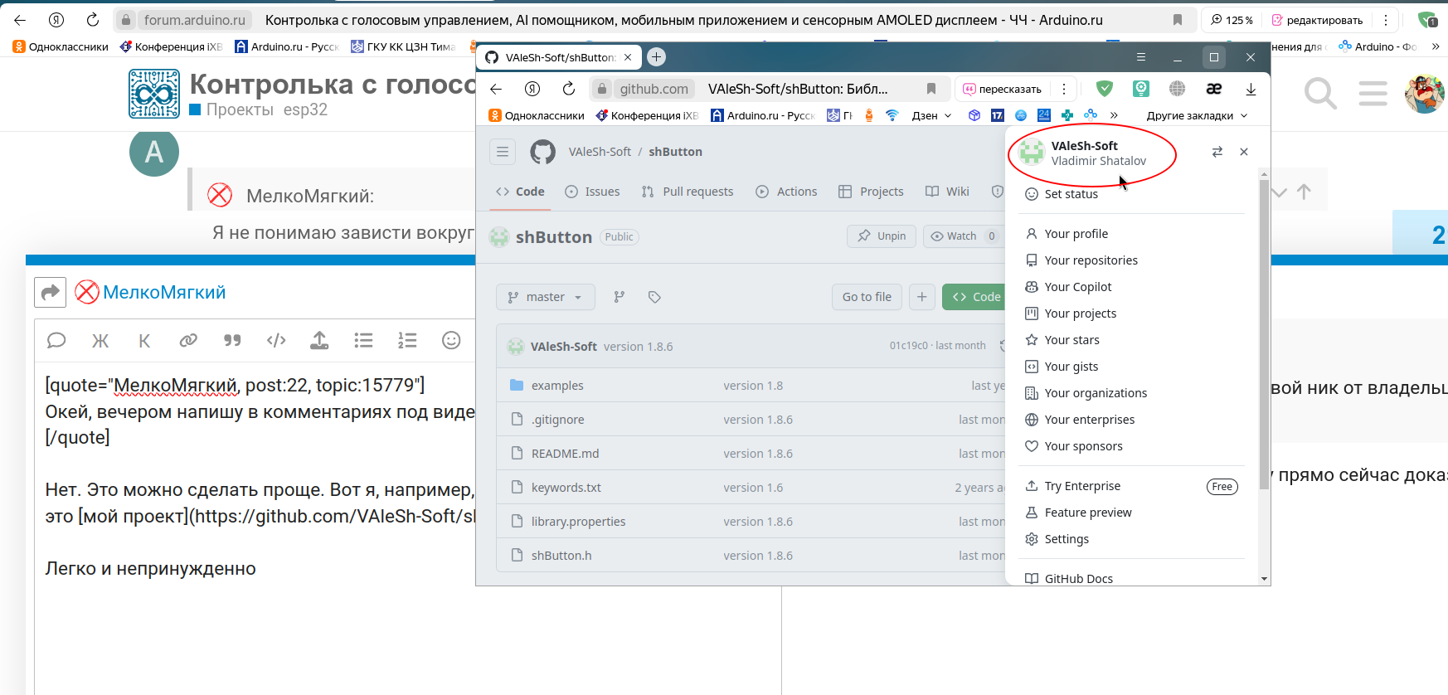Click the upload icon in editor
This screenshot has height=695, width=1448.
(x=319, y=340)
